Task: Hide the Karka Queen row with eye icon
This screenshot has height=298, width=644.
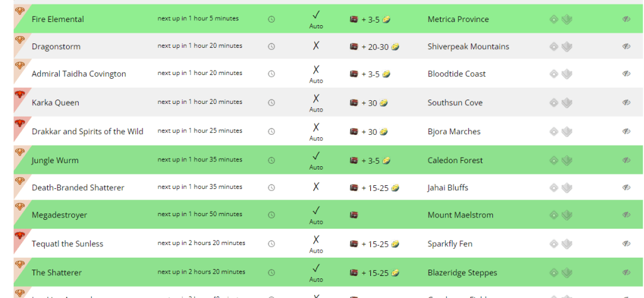Action: [626, 103]
